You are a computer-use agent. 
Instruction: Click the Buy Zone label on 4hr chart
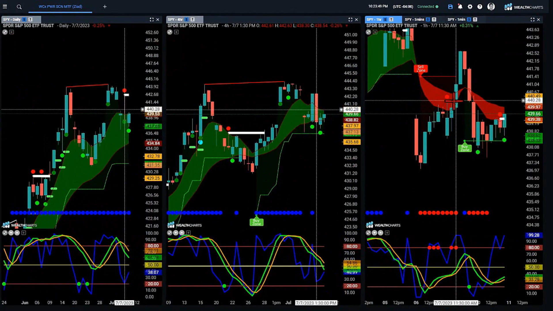pos(256,222)
